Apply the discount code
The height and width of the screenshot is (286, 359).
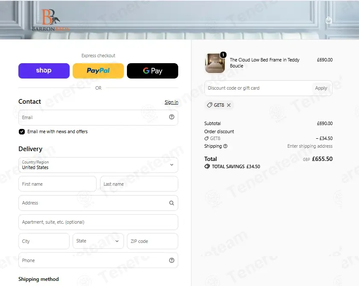[x=321, y=88]
